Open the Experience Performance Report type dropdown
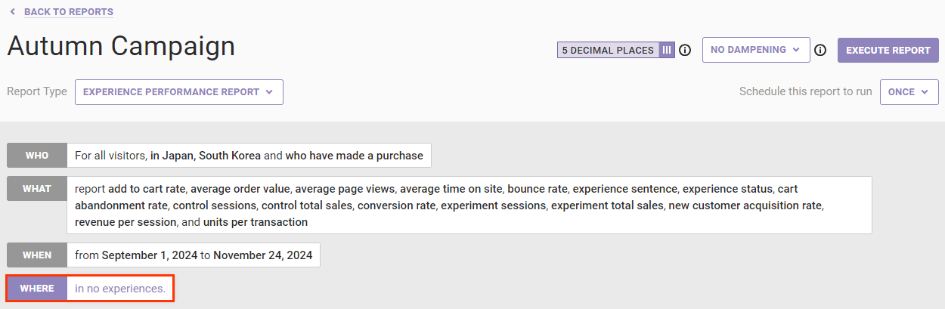Viewport: 945px width, 309px height. [179, 92]
